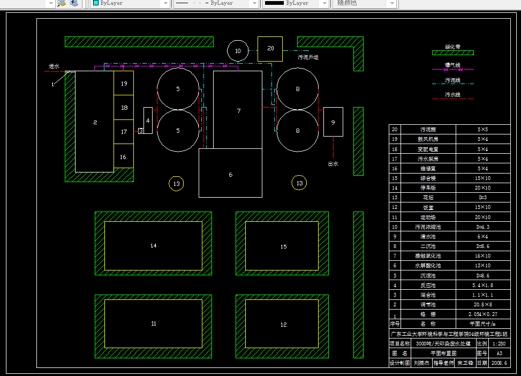Click the narrow rectangle labeled 4 in the plan
Image resolution: width=521 pixels, height=376 pixels.
click(148, 121)
